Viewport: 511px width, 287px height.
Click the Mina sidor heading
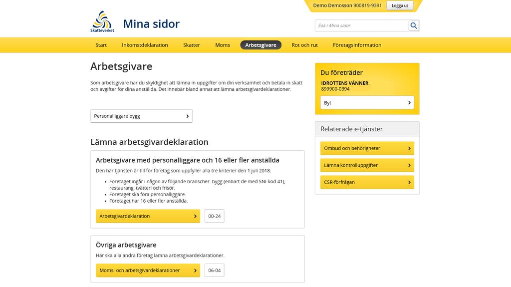[151, 24]
